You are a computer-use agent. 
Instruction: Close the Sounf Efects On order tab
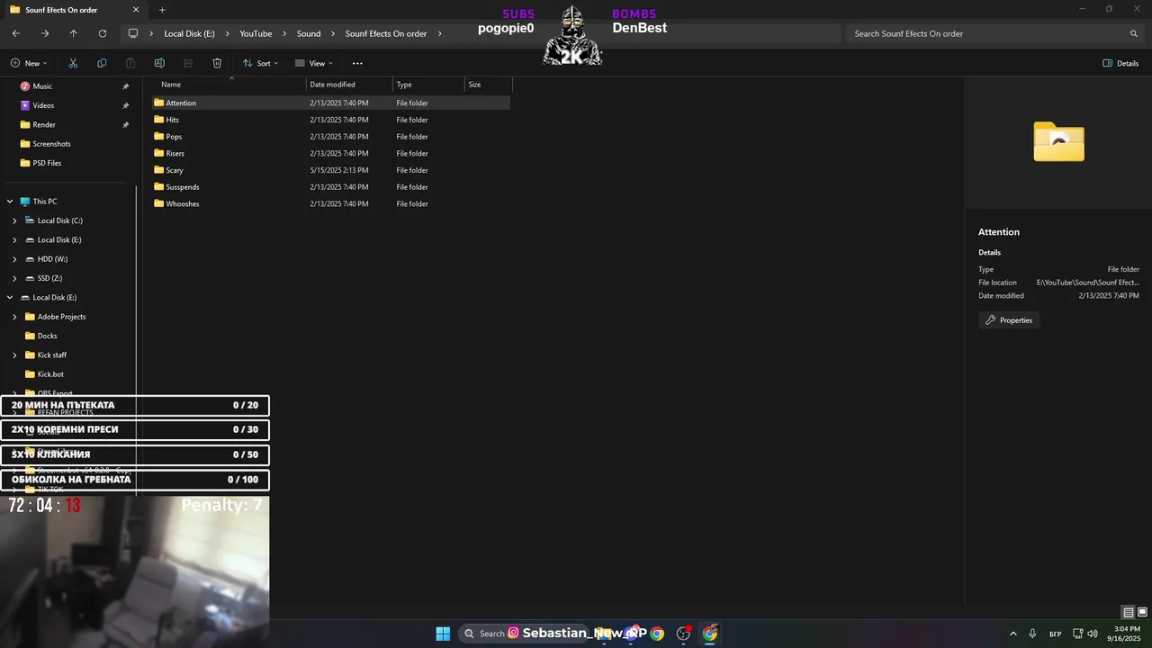[x=136, y=10]
